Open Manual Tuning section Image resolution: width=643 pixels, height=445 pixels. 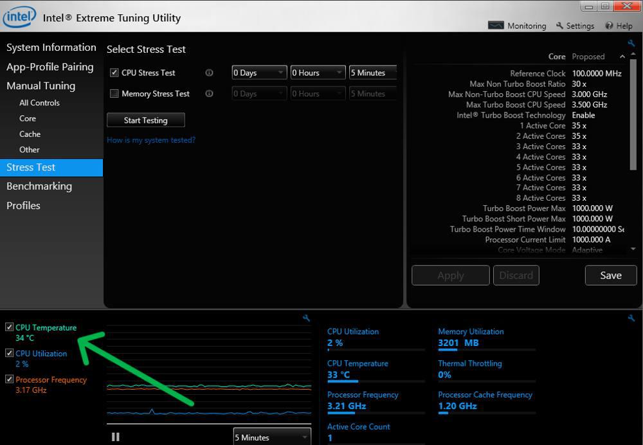pyautogui.click(x=41, y=86)
